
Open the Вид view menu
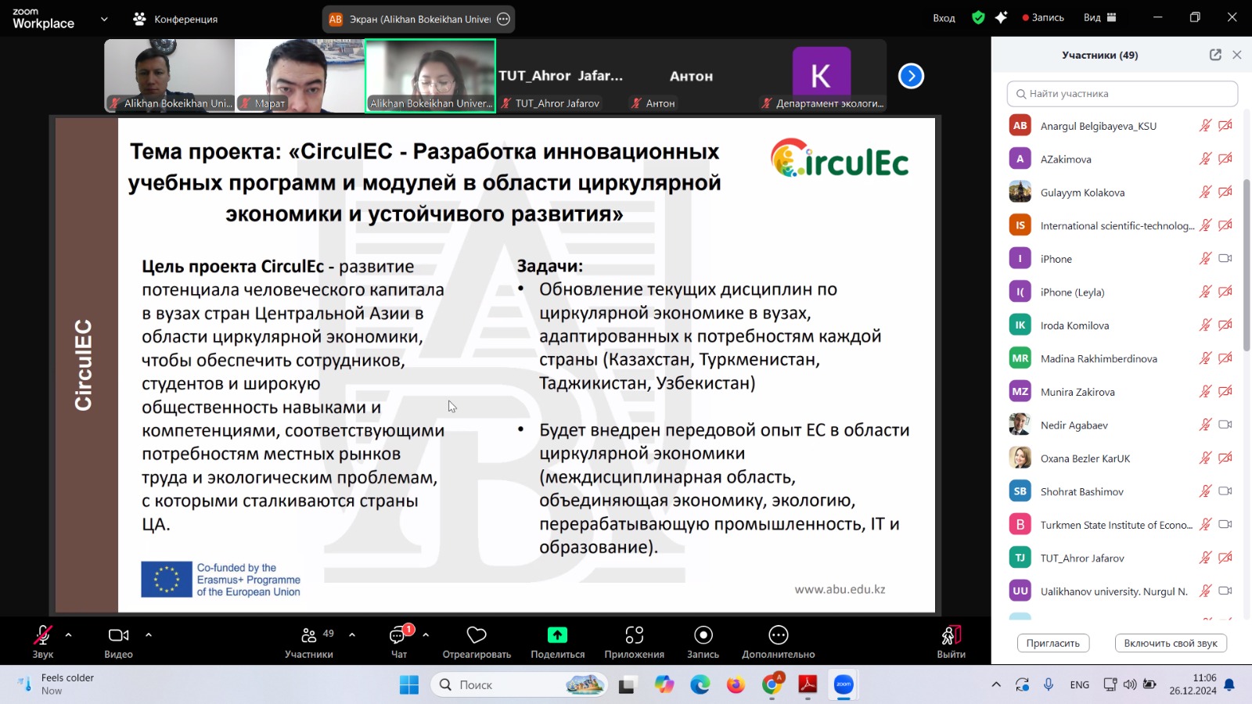pos(1099,17)
